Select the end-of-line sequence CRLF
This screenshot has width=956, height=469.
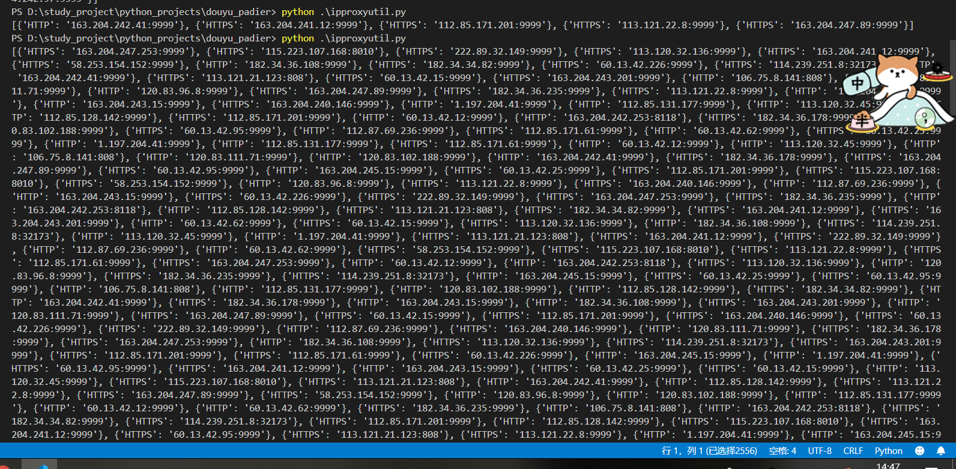[853, 450]
